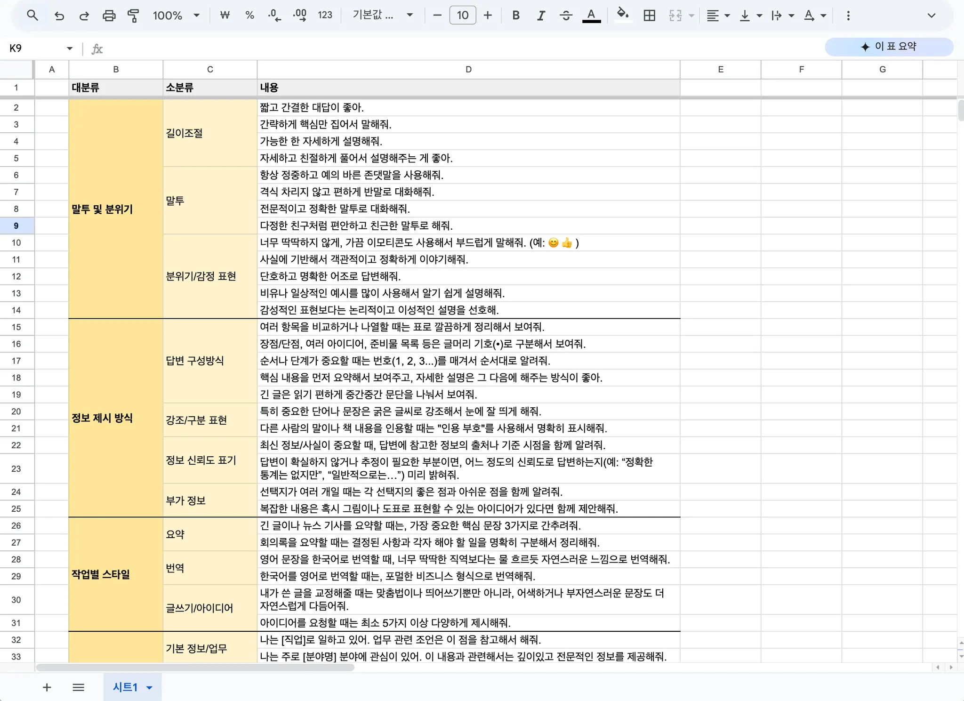Click the more options three-dot icon
Viewport: 964px width, 701px height.
click(x=848, y=16)
